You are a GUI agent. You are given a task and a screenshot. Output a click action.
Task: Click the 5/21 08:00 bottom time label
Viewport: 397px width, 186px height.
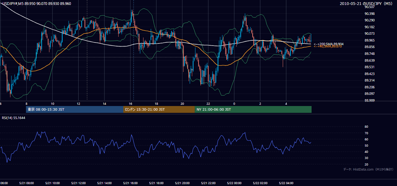tap(26, 183)
